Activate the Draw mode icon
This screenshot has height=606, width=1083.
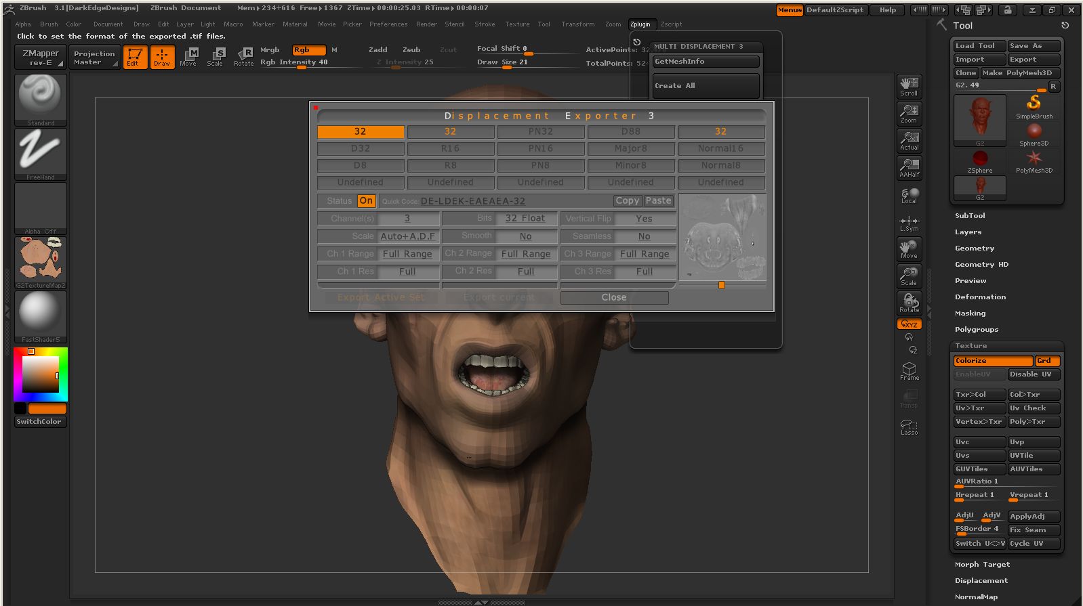click(x=162, y=57)
